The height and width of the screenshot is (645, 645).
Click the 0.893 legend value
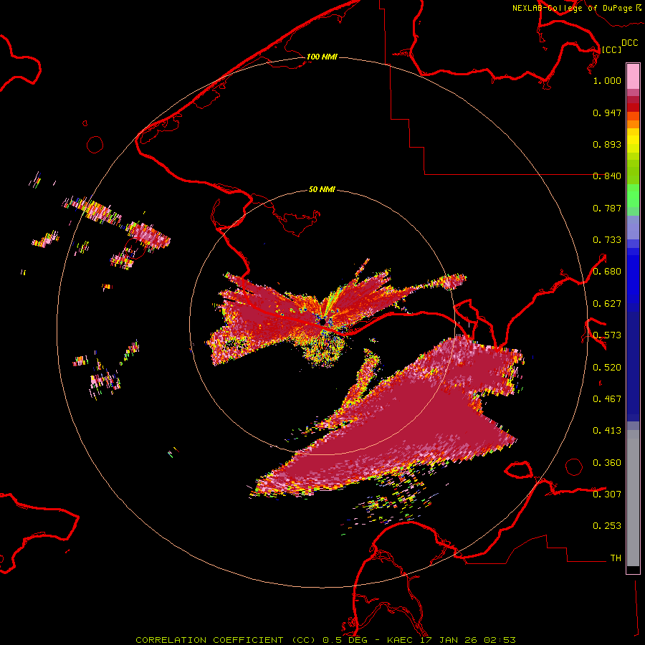click(607, 144)
